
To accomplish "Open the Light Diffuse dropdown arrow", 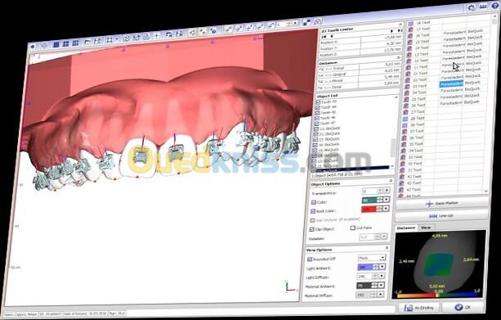I will click(x=382, y=276).
